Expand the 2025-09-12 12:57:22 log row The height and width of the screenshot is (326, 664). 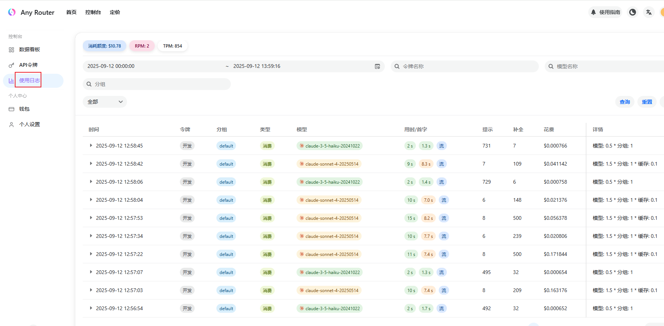point(91,254)
